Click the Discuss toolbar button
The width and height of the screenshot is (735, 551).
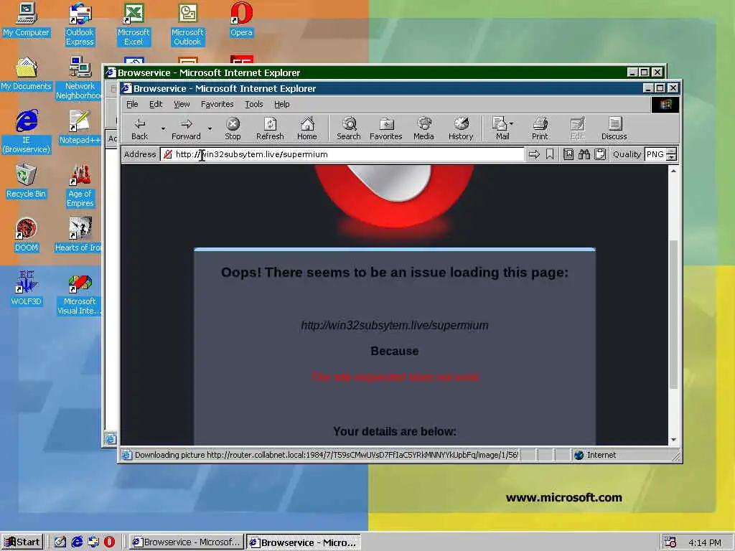(614, 128)
